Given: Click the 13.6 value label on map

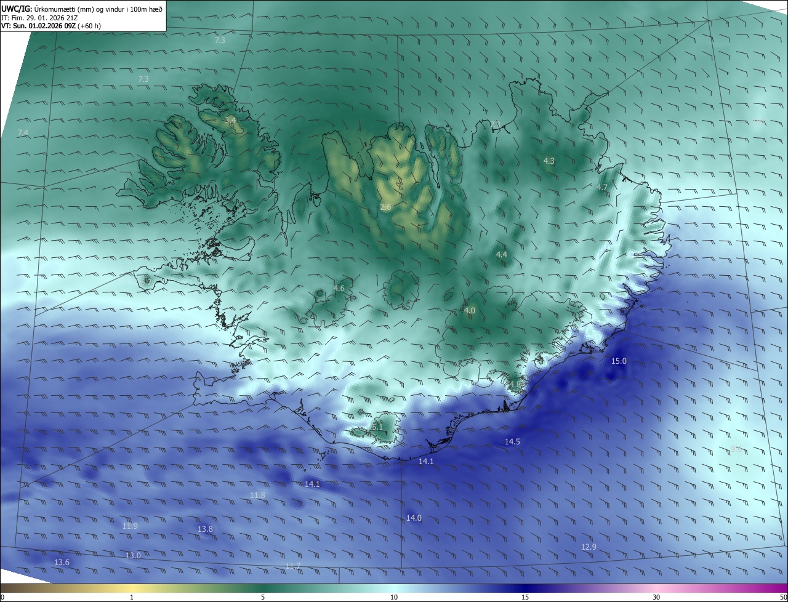Looking at the screenshot, I should 62,562.
